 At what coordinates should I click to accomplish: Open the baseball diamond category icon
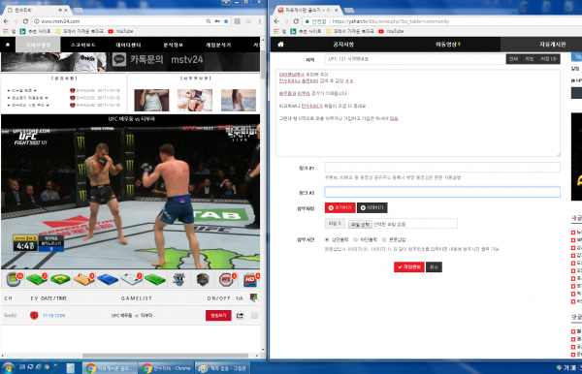click(60, 279)
